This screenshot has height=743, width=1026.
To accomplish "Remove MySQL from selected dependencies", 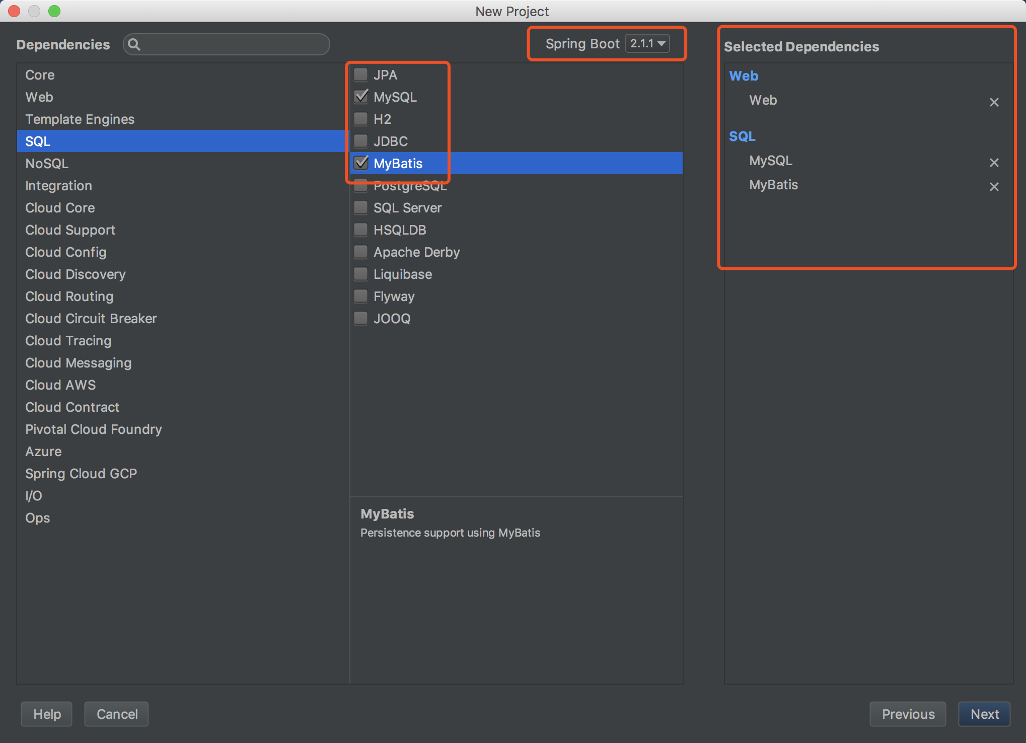I will pos(994,163).
